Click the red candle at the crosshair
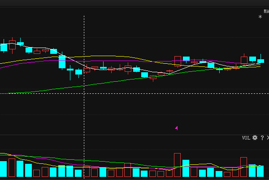The image size is (269, 180). click(x=87, y=70)
